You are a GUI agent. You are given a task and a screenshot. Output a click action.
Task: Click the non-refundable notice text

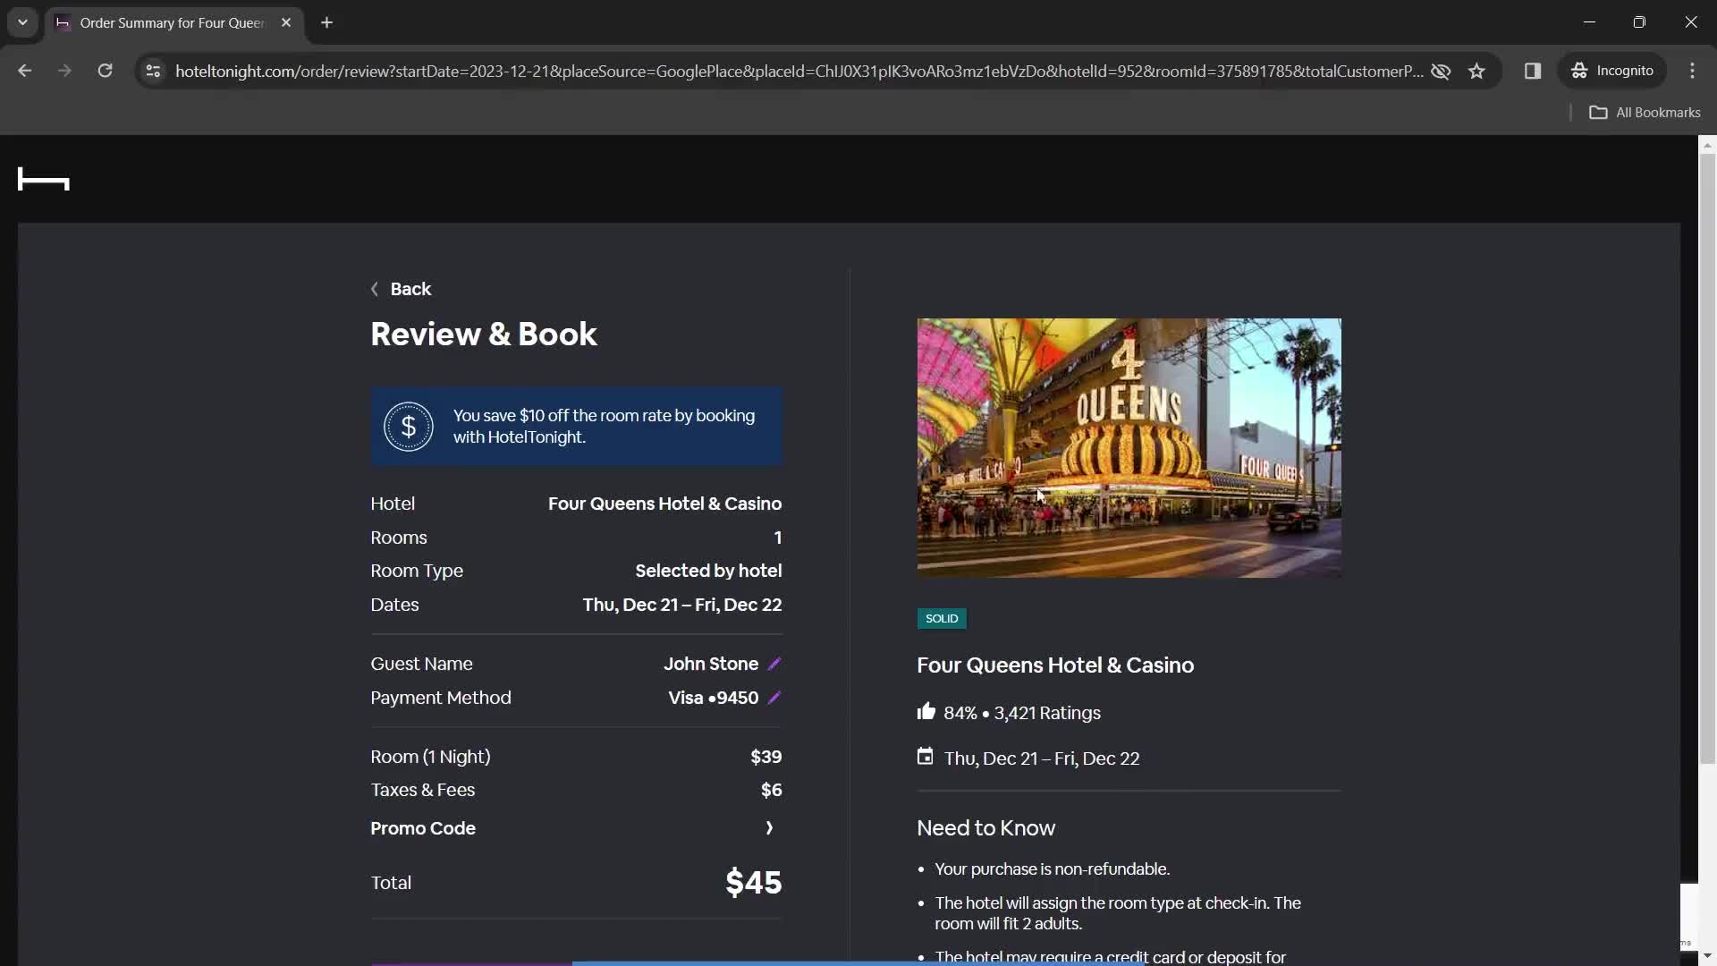[1053, 869]
